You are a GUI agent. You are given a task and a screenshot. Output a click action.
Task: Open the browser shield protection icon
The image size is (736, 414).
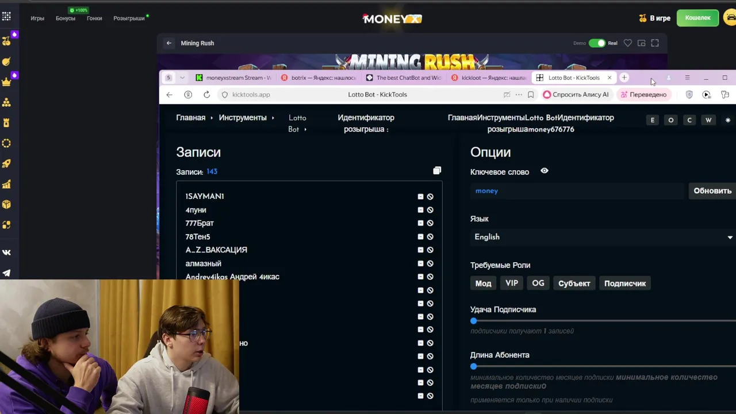pyautogui.click(x=689, y=95)
